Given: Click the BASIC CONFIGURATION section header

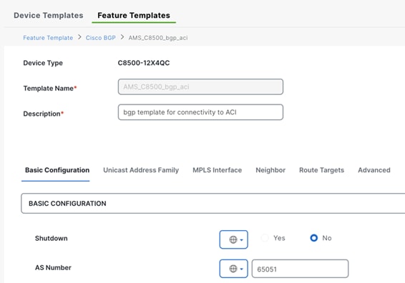Looking at the screenshot, I should 213,203.
